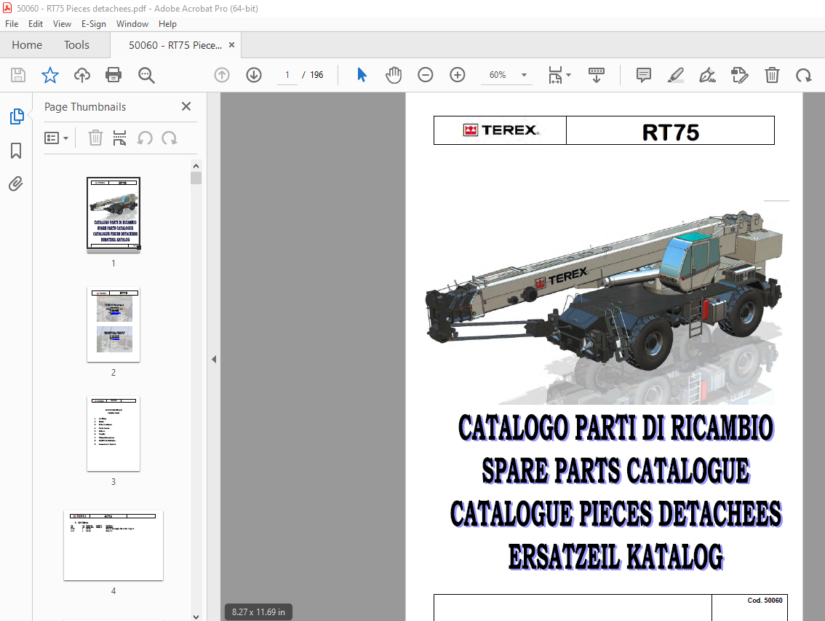Collapse the navigation pane arrow
The height and width of the screenshot is (621, 825).
(x=214, y=359)
